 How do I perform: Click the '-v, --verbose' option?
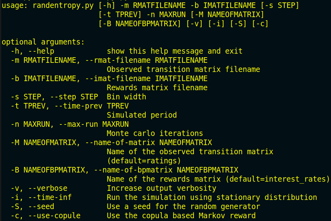tap(39, 188)
